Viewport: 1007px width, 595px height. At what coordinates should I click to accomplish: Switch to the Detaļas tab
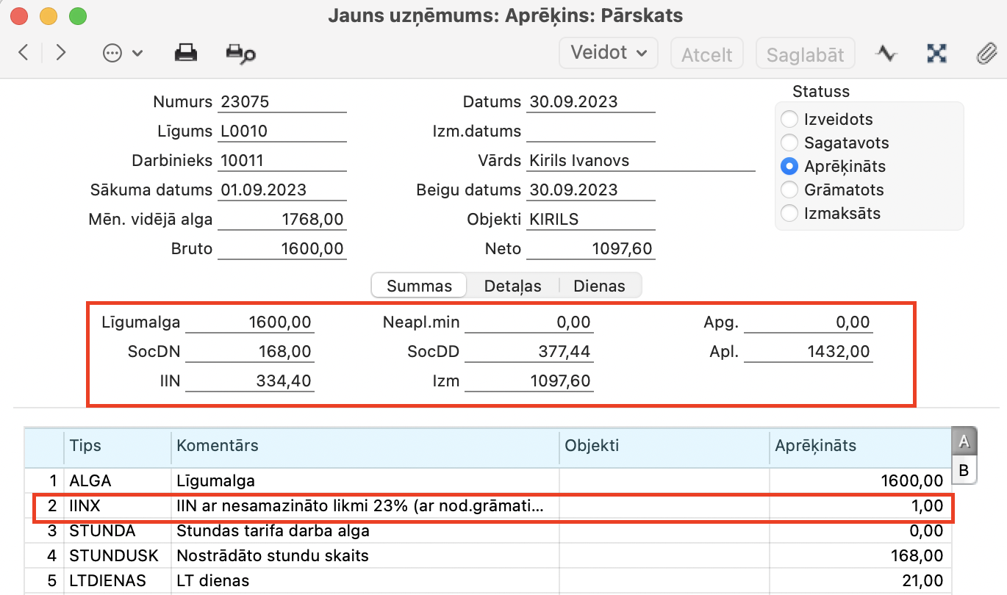[x=512, y=286]
